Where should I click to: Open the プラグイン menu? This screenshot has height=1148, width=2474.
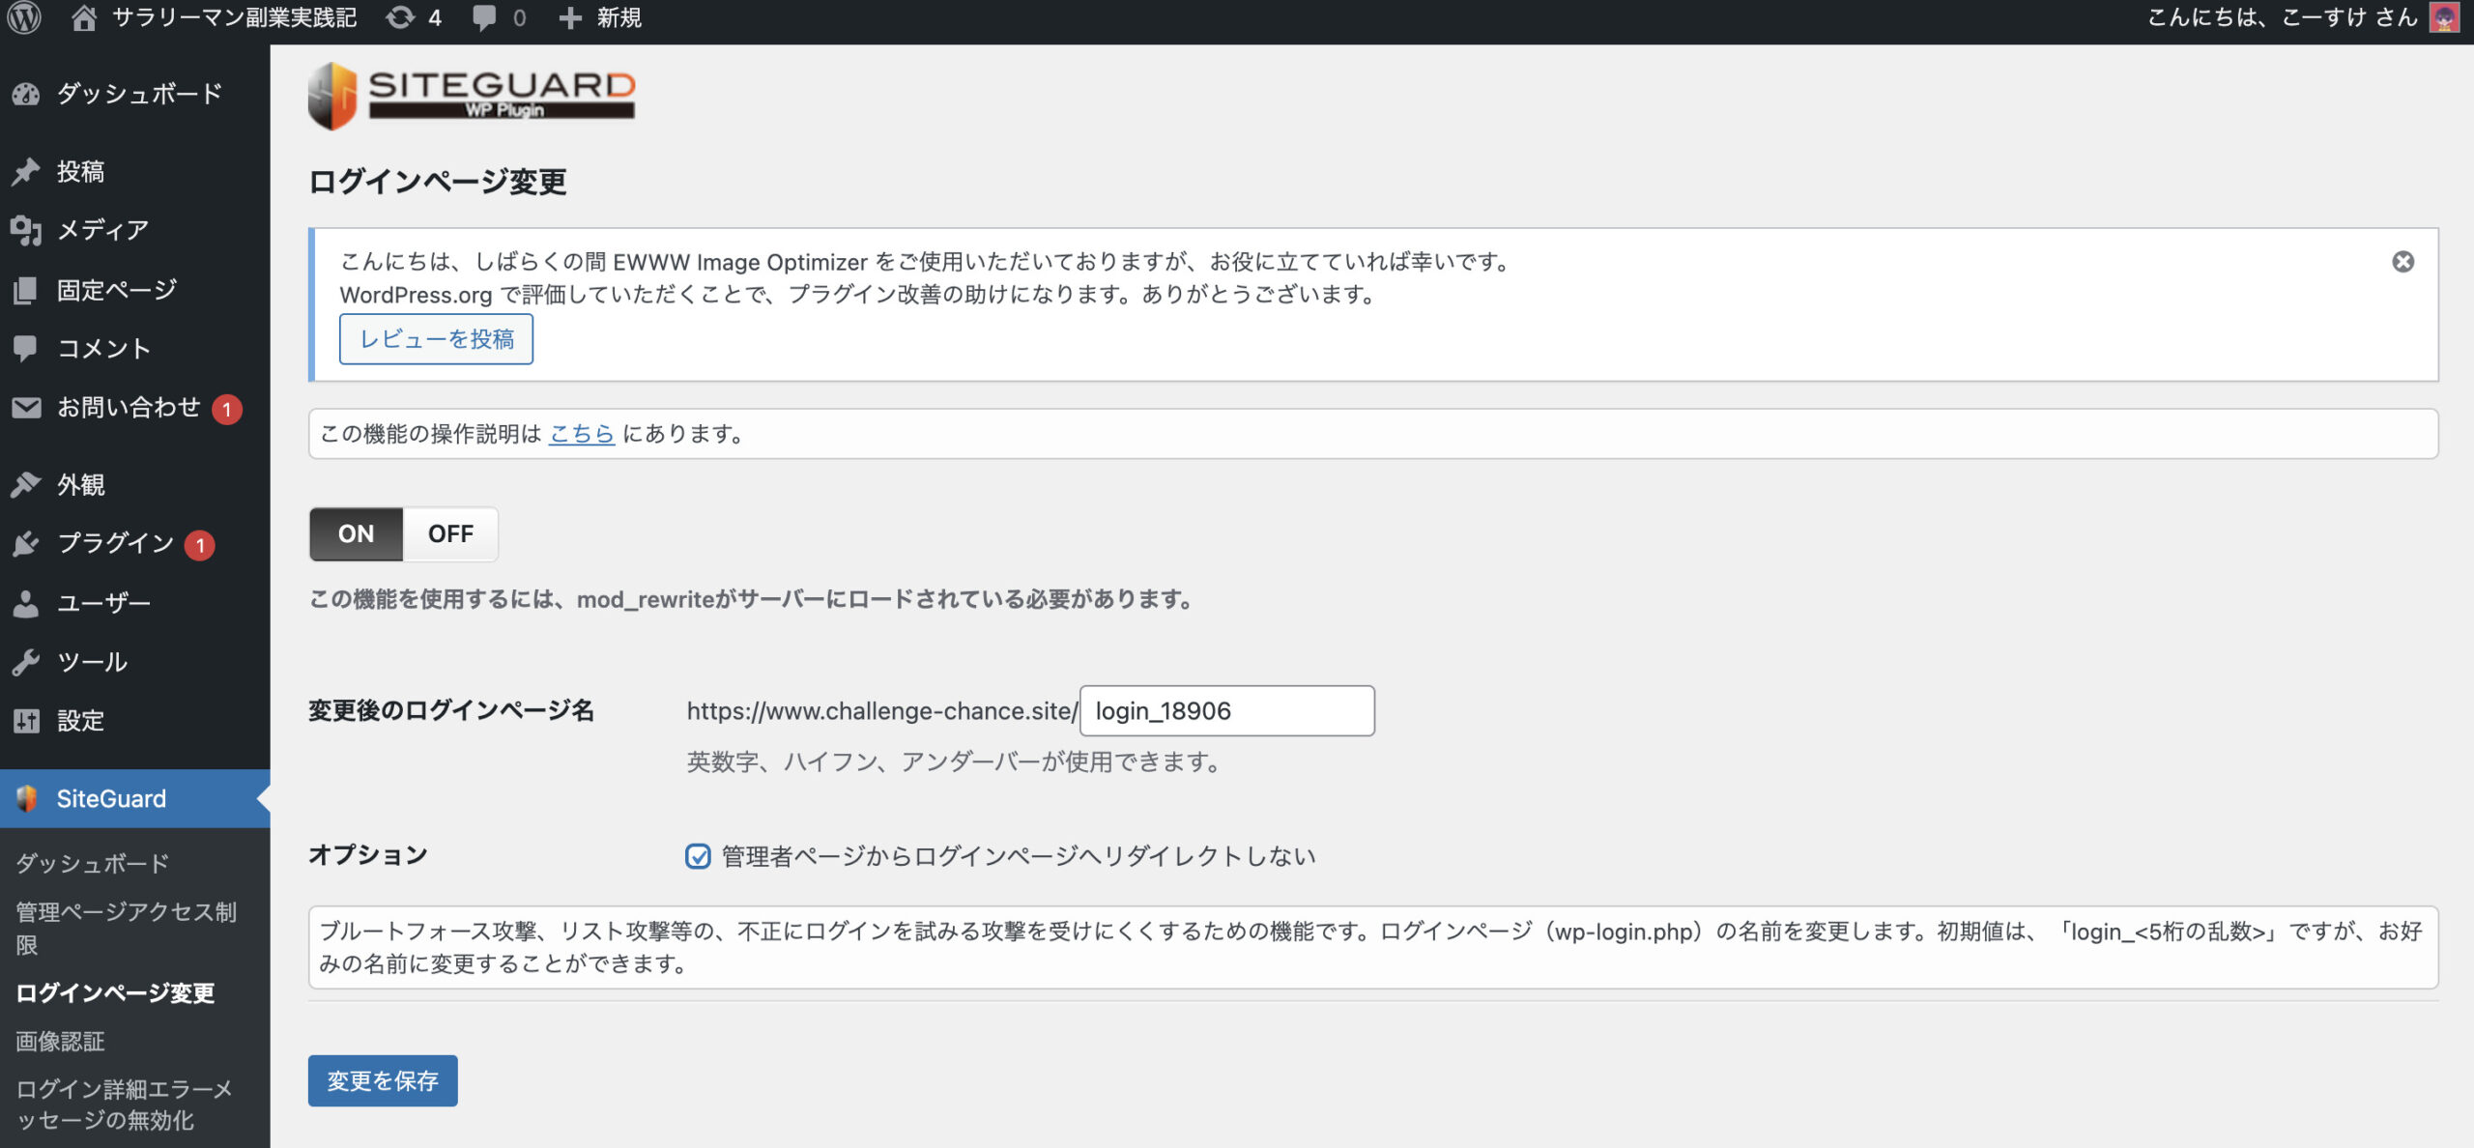114,543
